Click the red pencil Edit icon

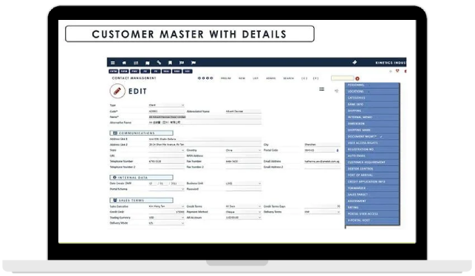117,91
